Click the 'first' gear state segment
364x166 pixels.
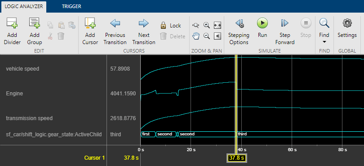(x=148, y=134)
